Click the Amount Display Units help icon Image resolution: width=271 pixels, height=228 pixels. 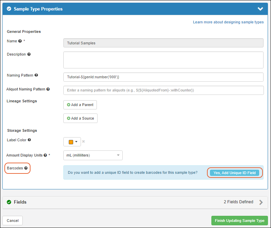45,155
